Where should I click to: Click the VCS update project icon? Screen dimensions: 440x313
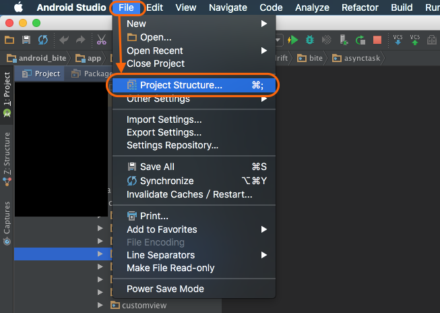click(398, 40)
